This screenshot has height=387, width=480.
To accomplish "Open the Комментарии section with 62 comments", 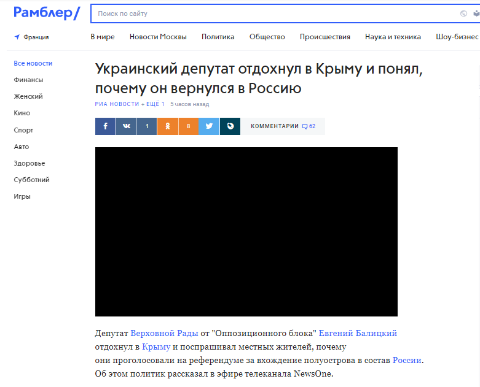I will 283,126.
